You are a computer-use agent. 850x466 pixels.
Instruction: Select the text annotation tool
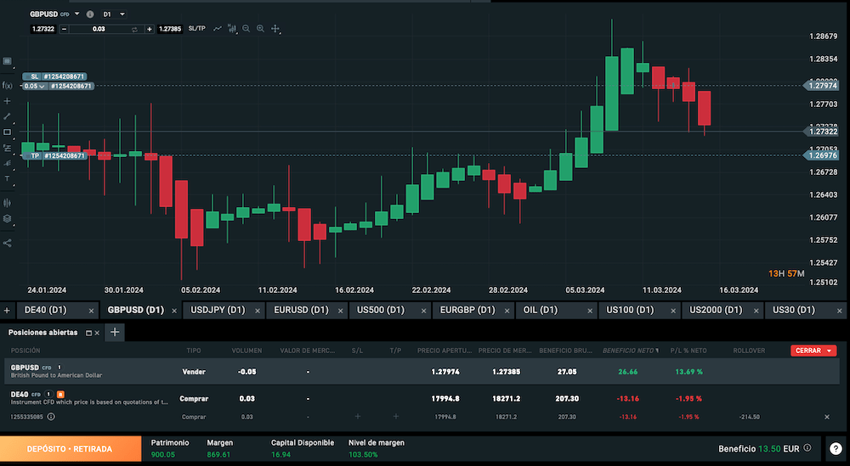(x=7, y=179)
